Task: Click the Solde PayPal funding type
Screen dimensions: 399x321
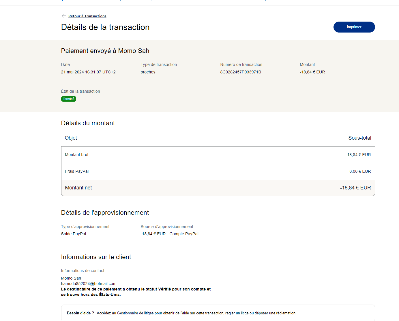Action: click(x=73, y=234)
